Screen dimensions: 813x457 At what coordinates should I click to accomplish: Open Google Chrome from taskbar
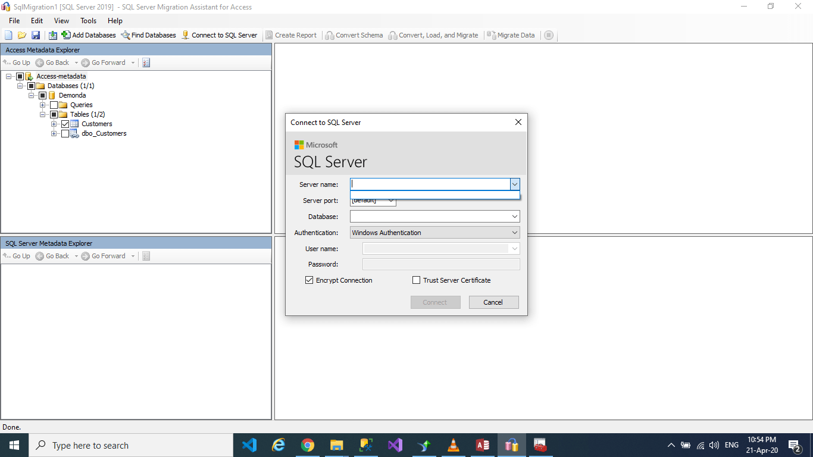point(307,445)
